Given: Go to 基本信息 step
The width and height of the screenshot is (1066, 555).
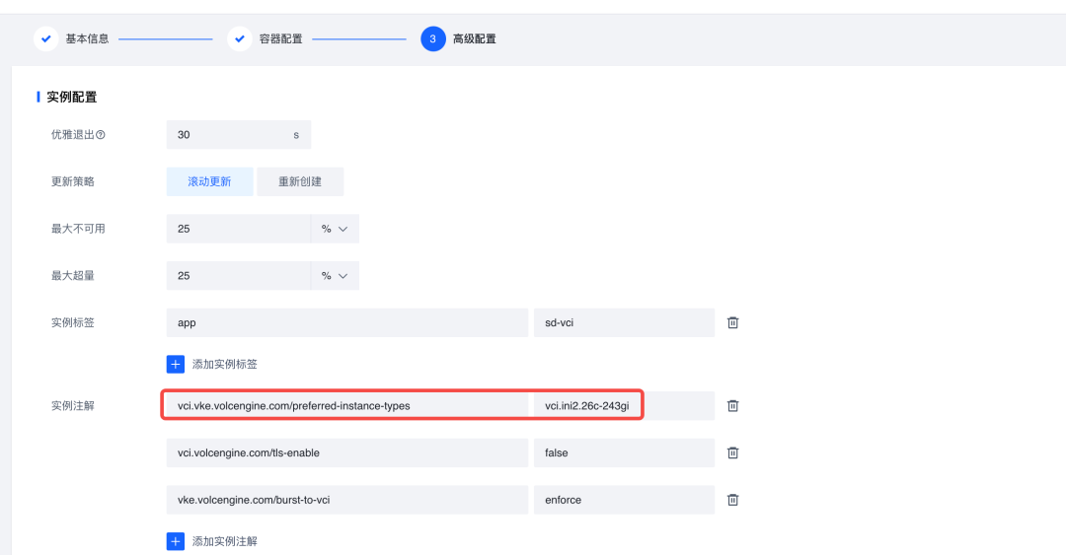Looking at the screenshot, I should [x=87, y=38].
